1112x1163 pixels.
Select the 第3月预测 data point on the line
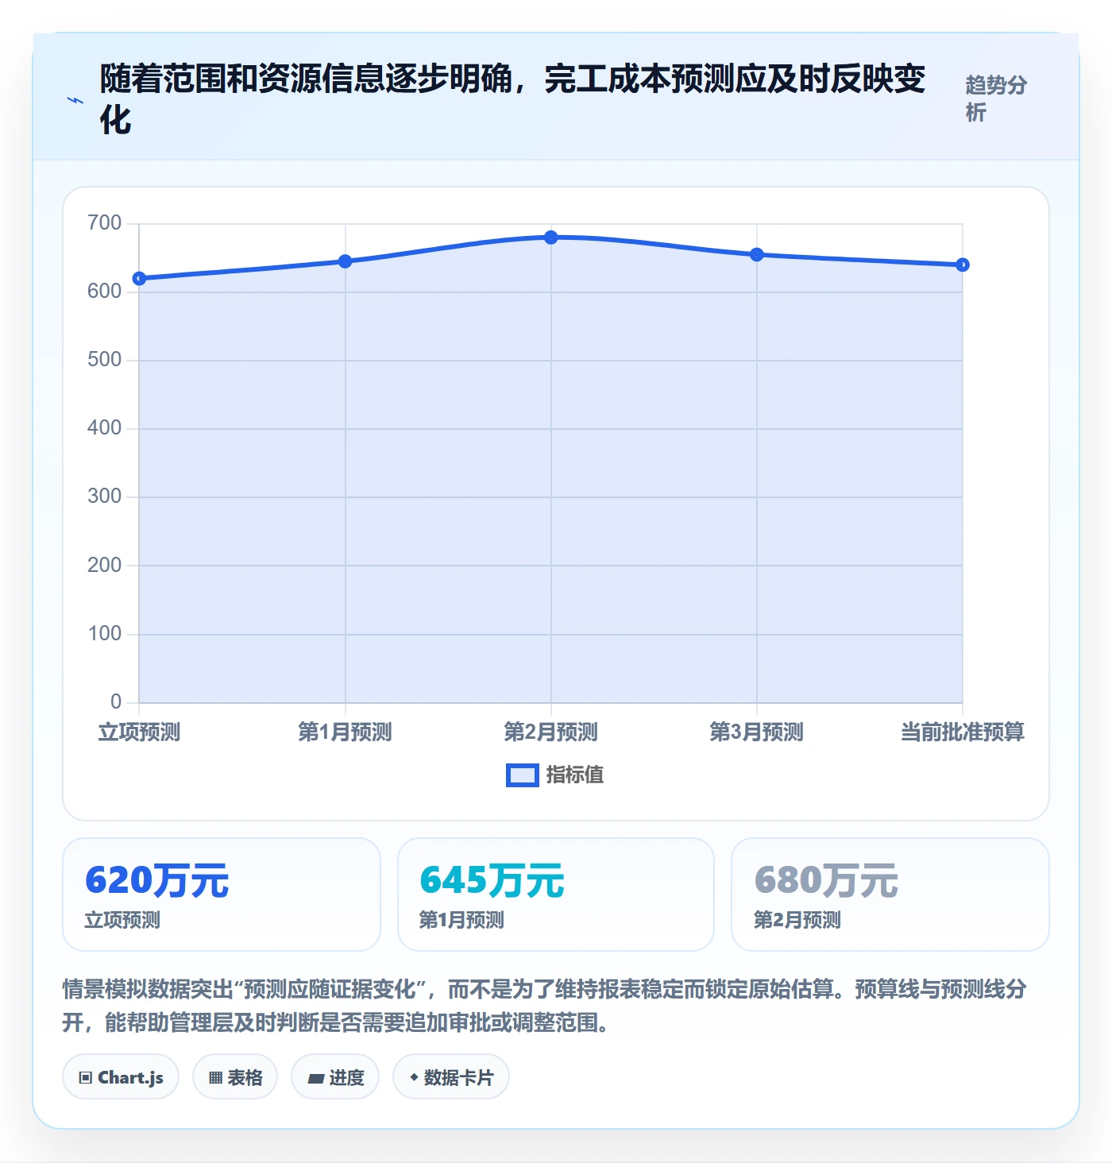click(757, 255)
